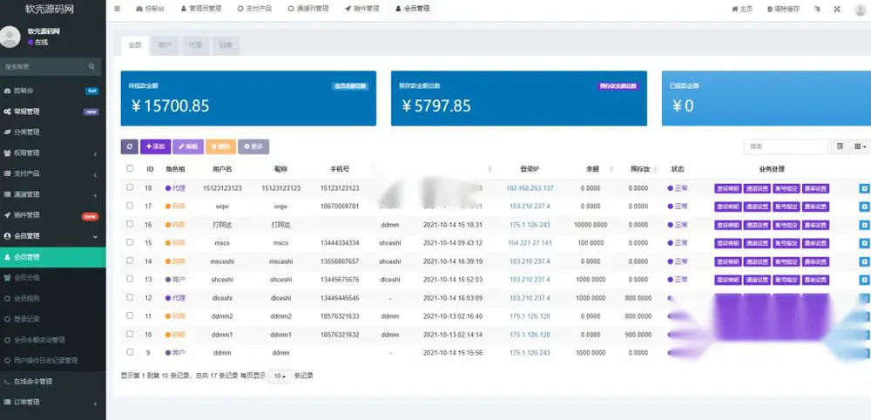Open 常规管理 gears item in sidebar
Screen dimensions: 871x420
click(53, 112)
